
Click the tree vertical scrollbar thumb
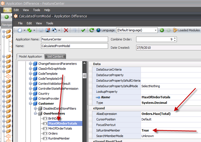click(x=84, y=76)
